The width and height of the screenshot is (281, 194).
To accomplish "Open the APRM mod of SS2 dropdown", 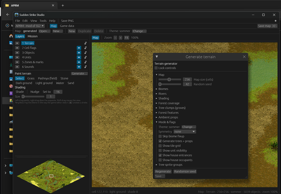I will point(30,26).
